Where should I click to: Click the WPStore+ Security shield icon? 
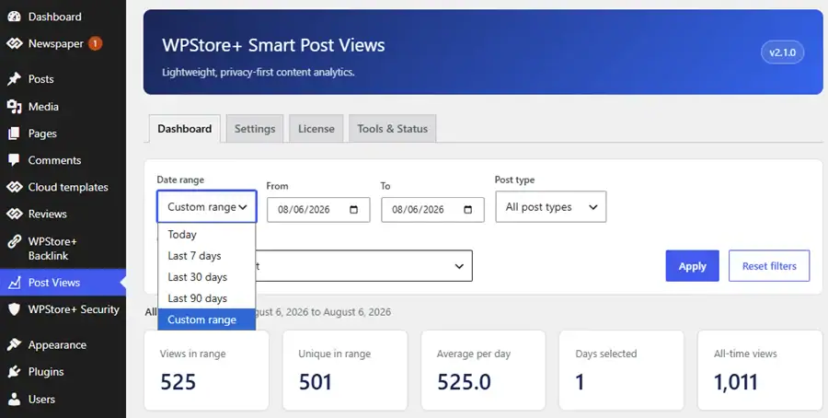pos(14,309)
